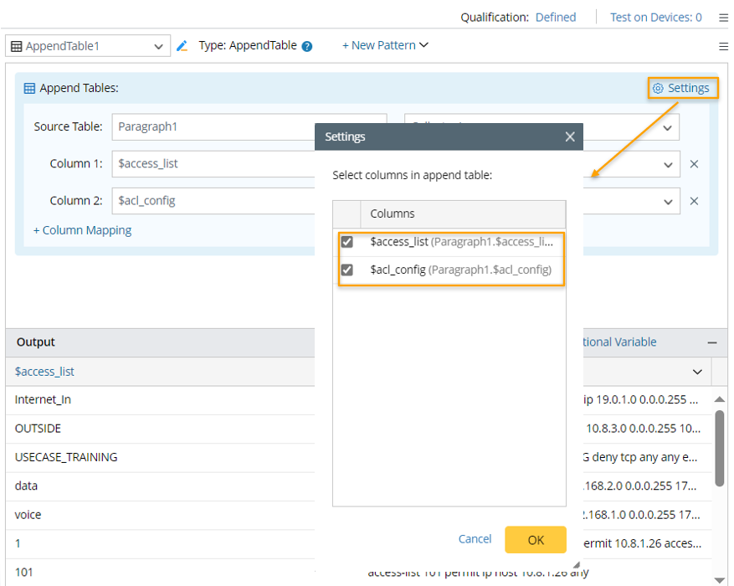Uncheck the $access_list column checkbox
Viewport: 734px width, 586px height.
click(347, 242)
